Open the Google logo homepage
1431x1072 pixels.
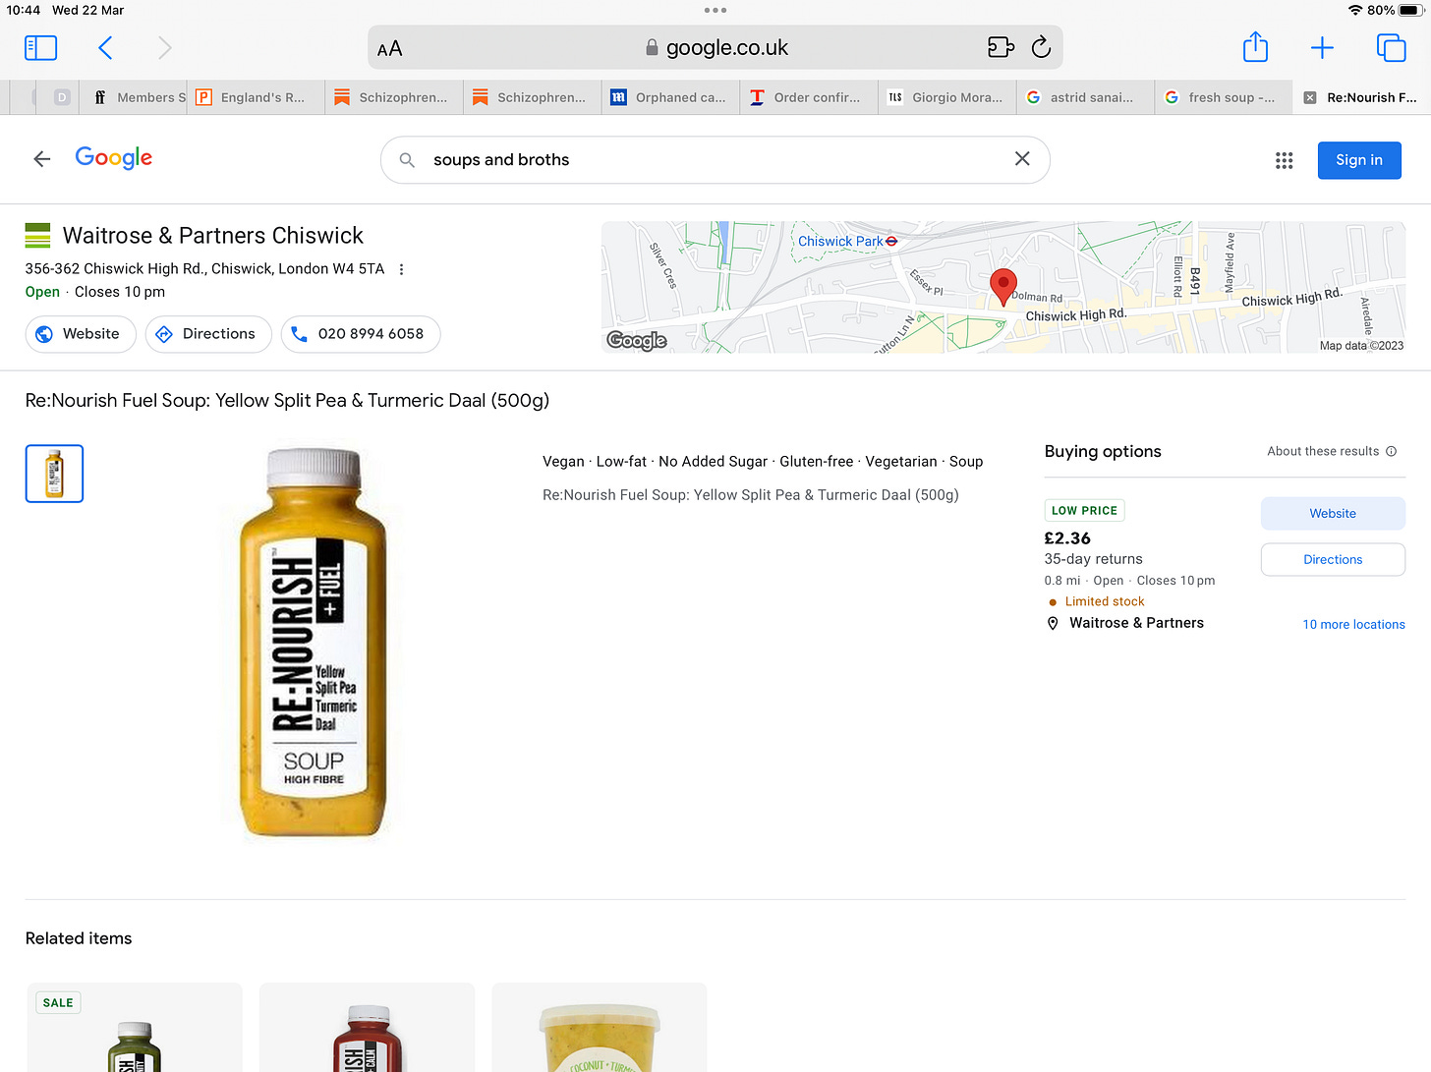pyautogui.click(x=114, y=158)
